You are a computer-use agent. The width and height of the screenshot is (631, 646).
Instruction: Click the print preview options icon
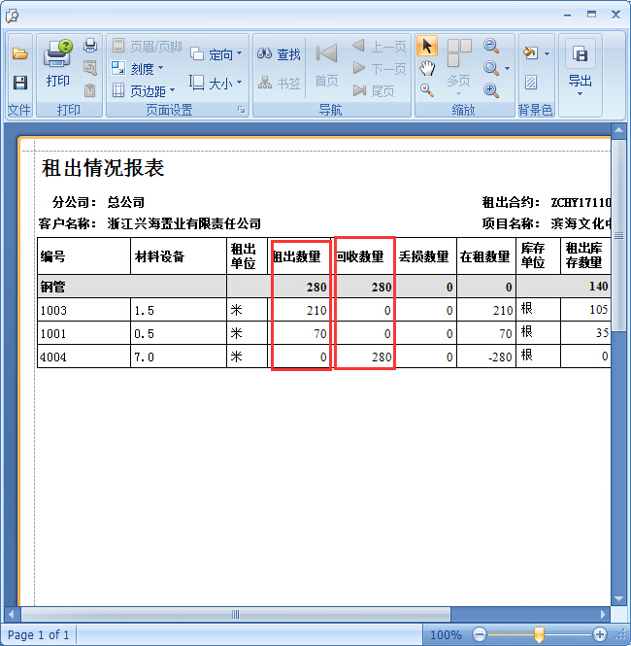[90, 68]
